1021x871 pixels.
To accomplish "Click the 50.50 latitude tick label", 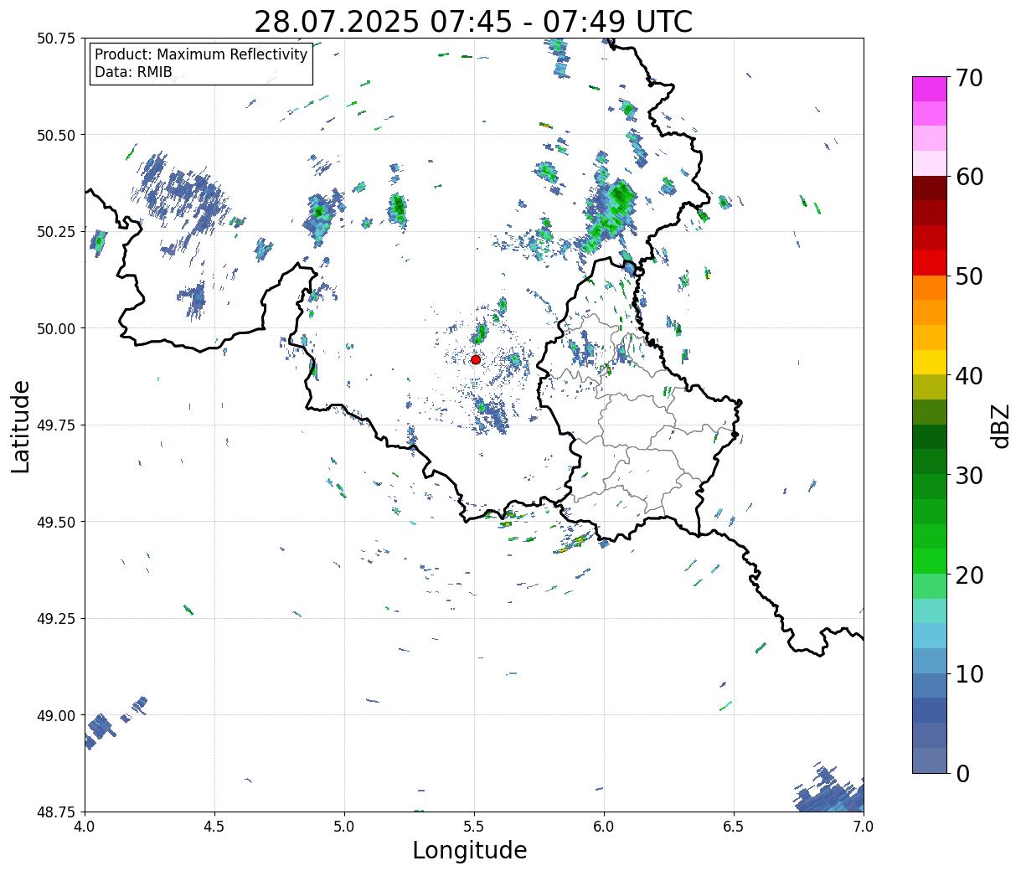I will pyautogui.click(x=56, y=135).
